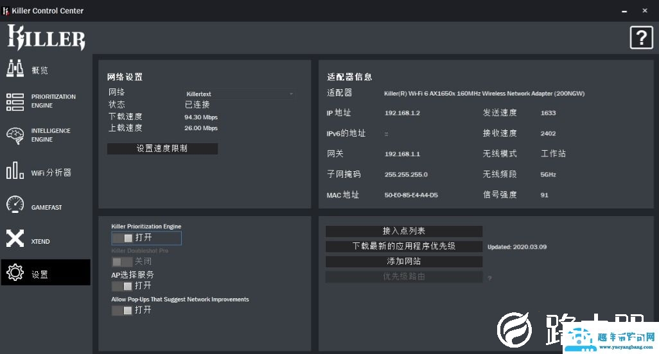659x354 pixels.
Task: Click wireless mode value 工作站
Action: click(553, 153)
